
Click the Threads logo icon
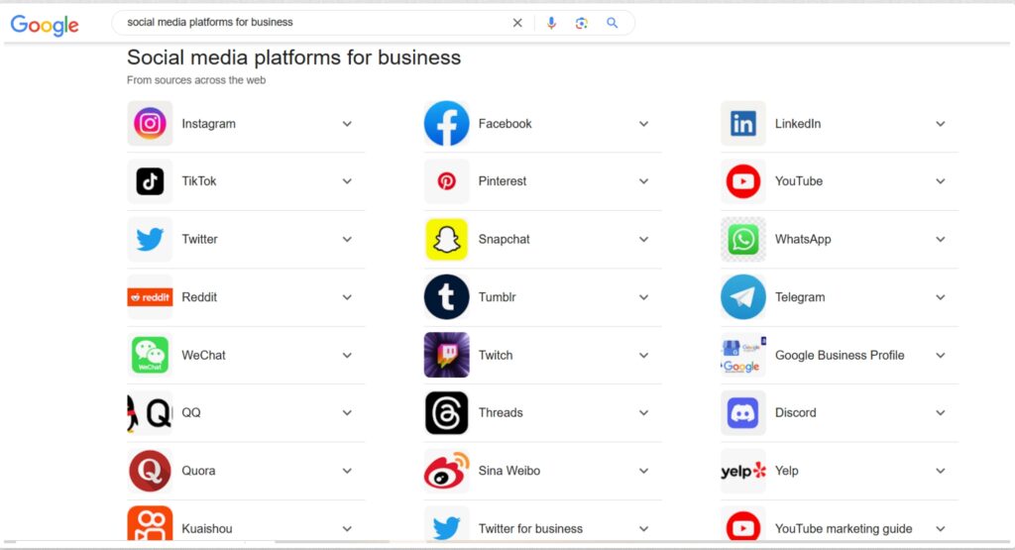[447, 413]
